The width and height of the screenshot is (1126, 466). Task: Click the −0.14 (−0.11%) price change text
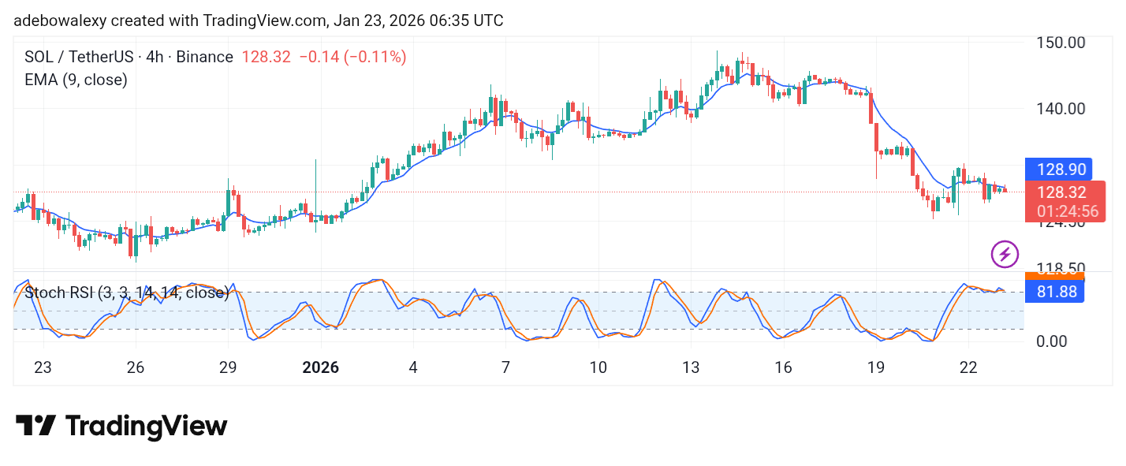pyautogui.click(x=352, y=57)
